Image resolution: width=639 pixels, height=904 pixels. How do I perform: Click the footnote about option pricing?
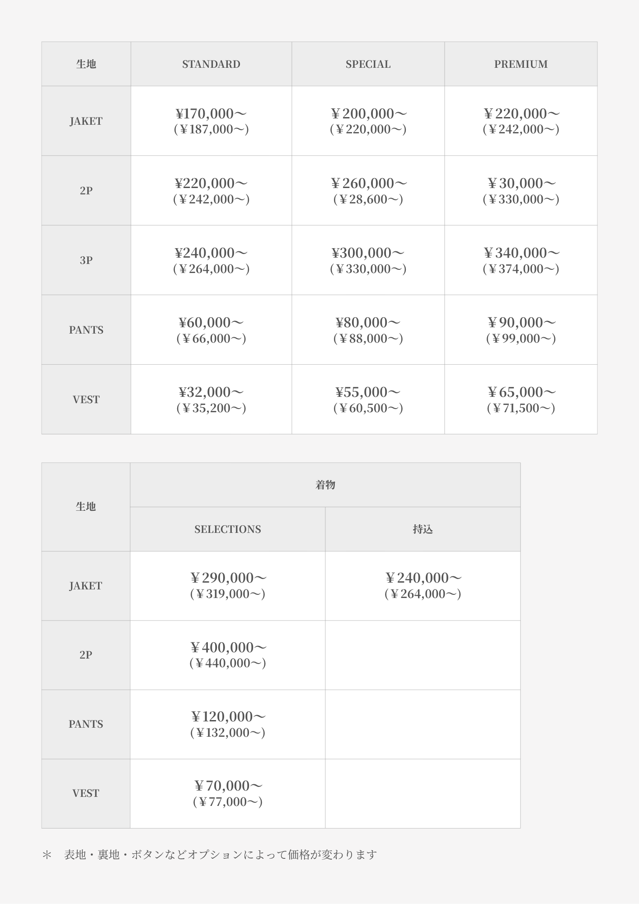click(x=220, y=855)
